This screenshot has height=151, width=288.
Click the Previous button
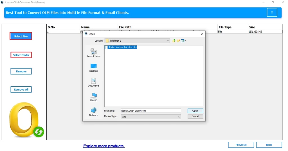click(241, 145)
